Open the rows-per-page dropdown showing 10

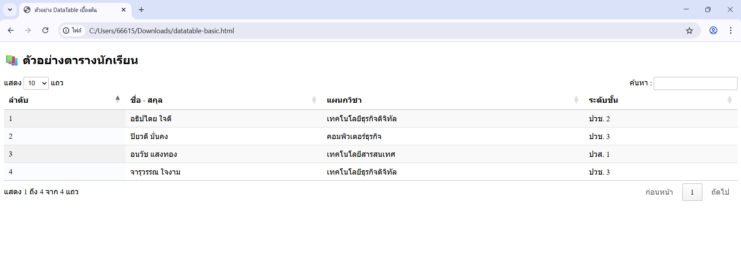click(x=36, y=83)
